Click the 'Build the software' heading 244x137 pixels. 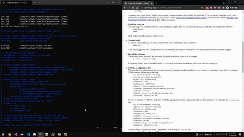(x=136, y=24)
